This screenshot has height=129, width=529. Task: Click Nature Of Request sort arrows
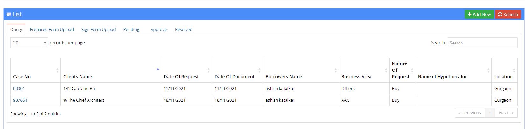click(412, 70)
